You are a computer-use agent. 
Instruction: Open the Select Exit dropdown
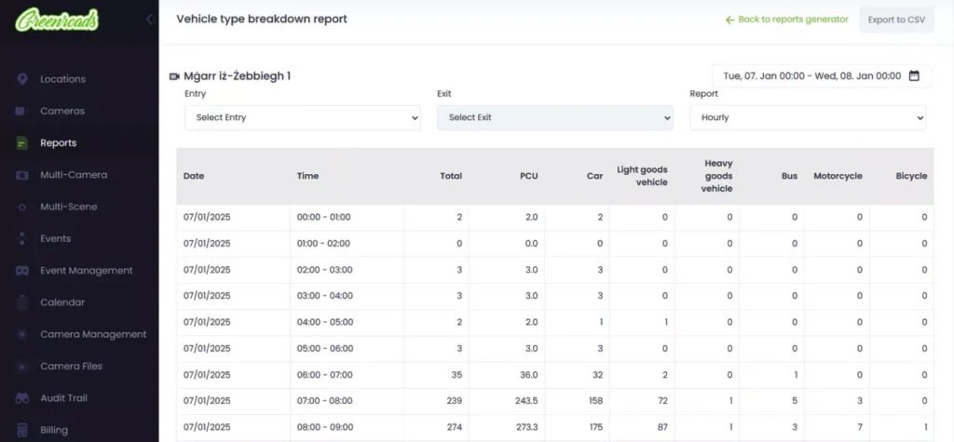click(x=554, y=118)
